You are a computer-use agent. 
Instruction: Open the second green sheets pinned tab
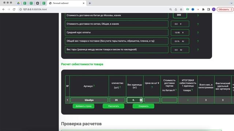[x=31, y=3]
